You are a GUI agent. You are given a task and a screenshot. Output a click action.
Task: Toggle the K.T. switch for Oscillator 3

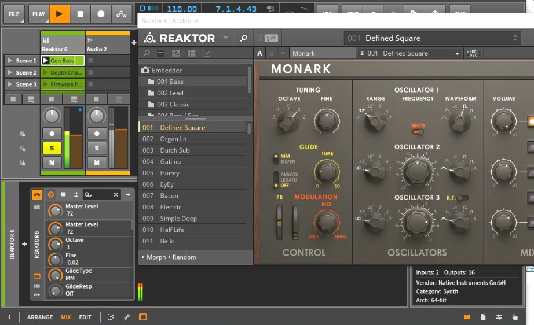click(463, 198)
